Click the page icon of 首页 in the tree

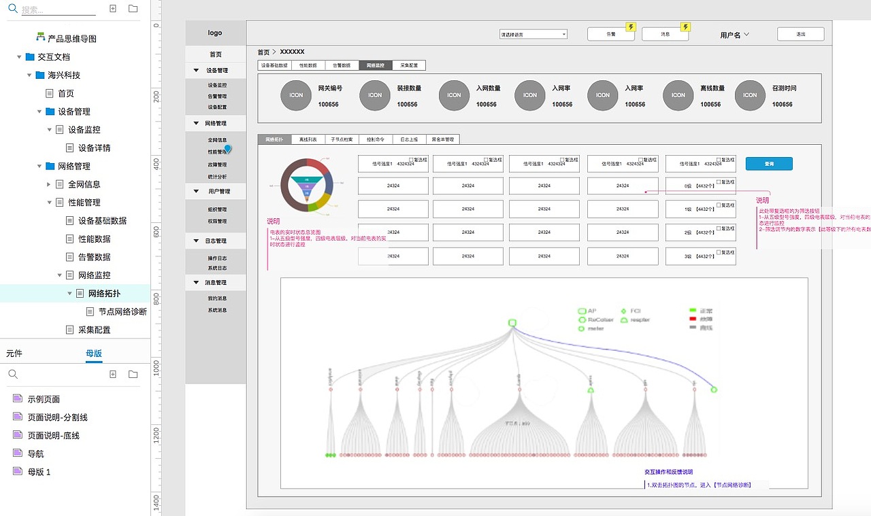click(x=50, y=93)
